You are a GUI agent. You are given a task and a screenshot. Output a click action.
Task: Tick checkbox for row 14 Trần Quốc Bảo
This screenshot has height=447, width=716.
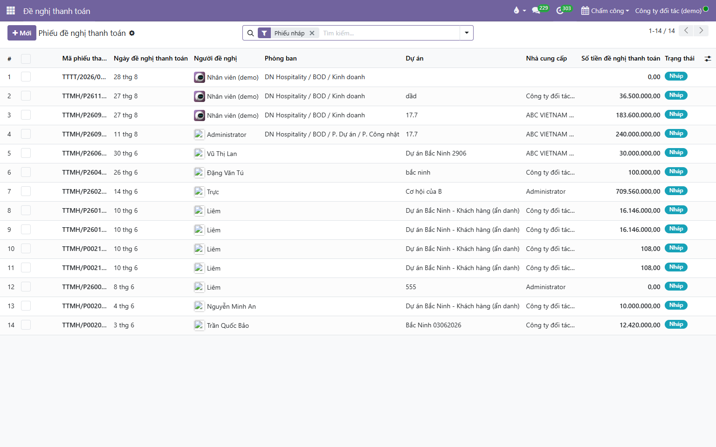click(x=26, y=325)
